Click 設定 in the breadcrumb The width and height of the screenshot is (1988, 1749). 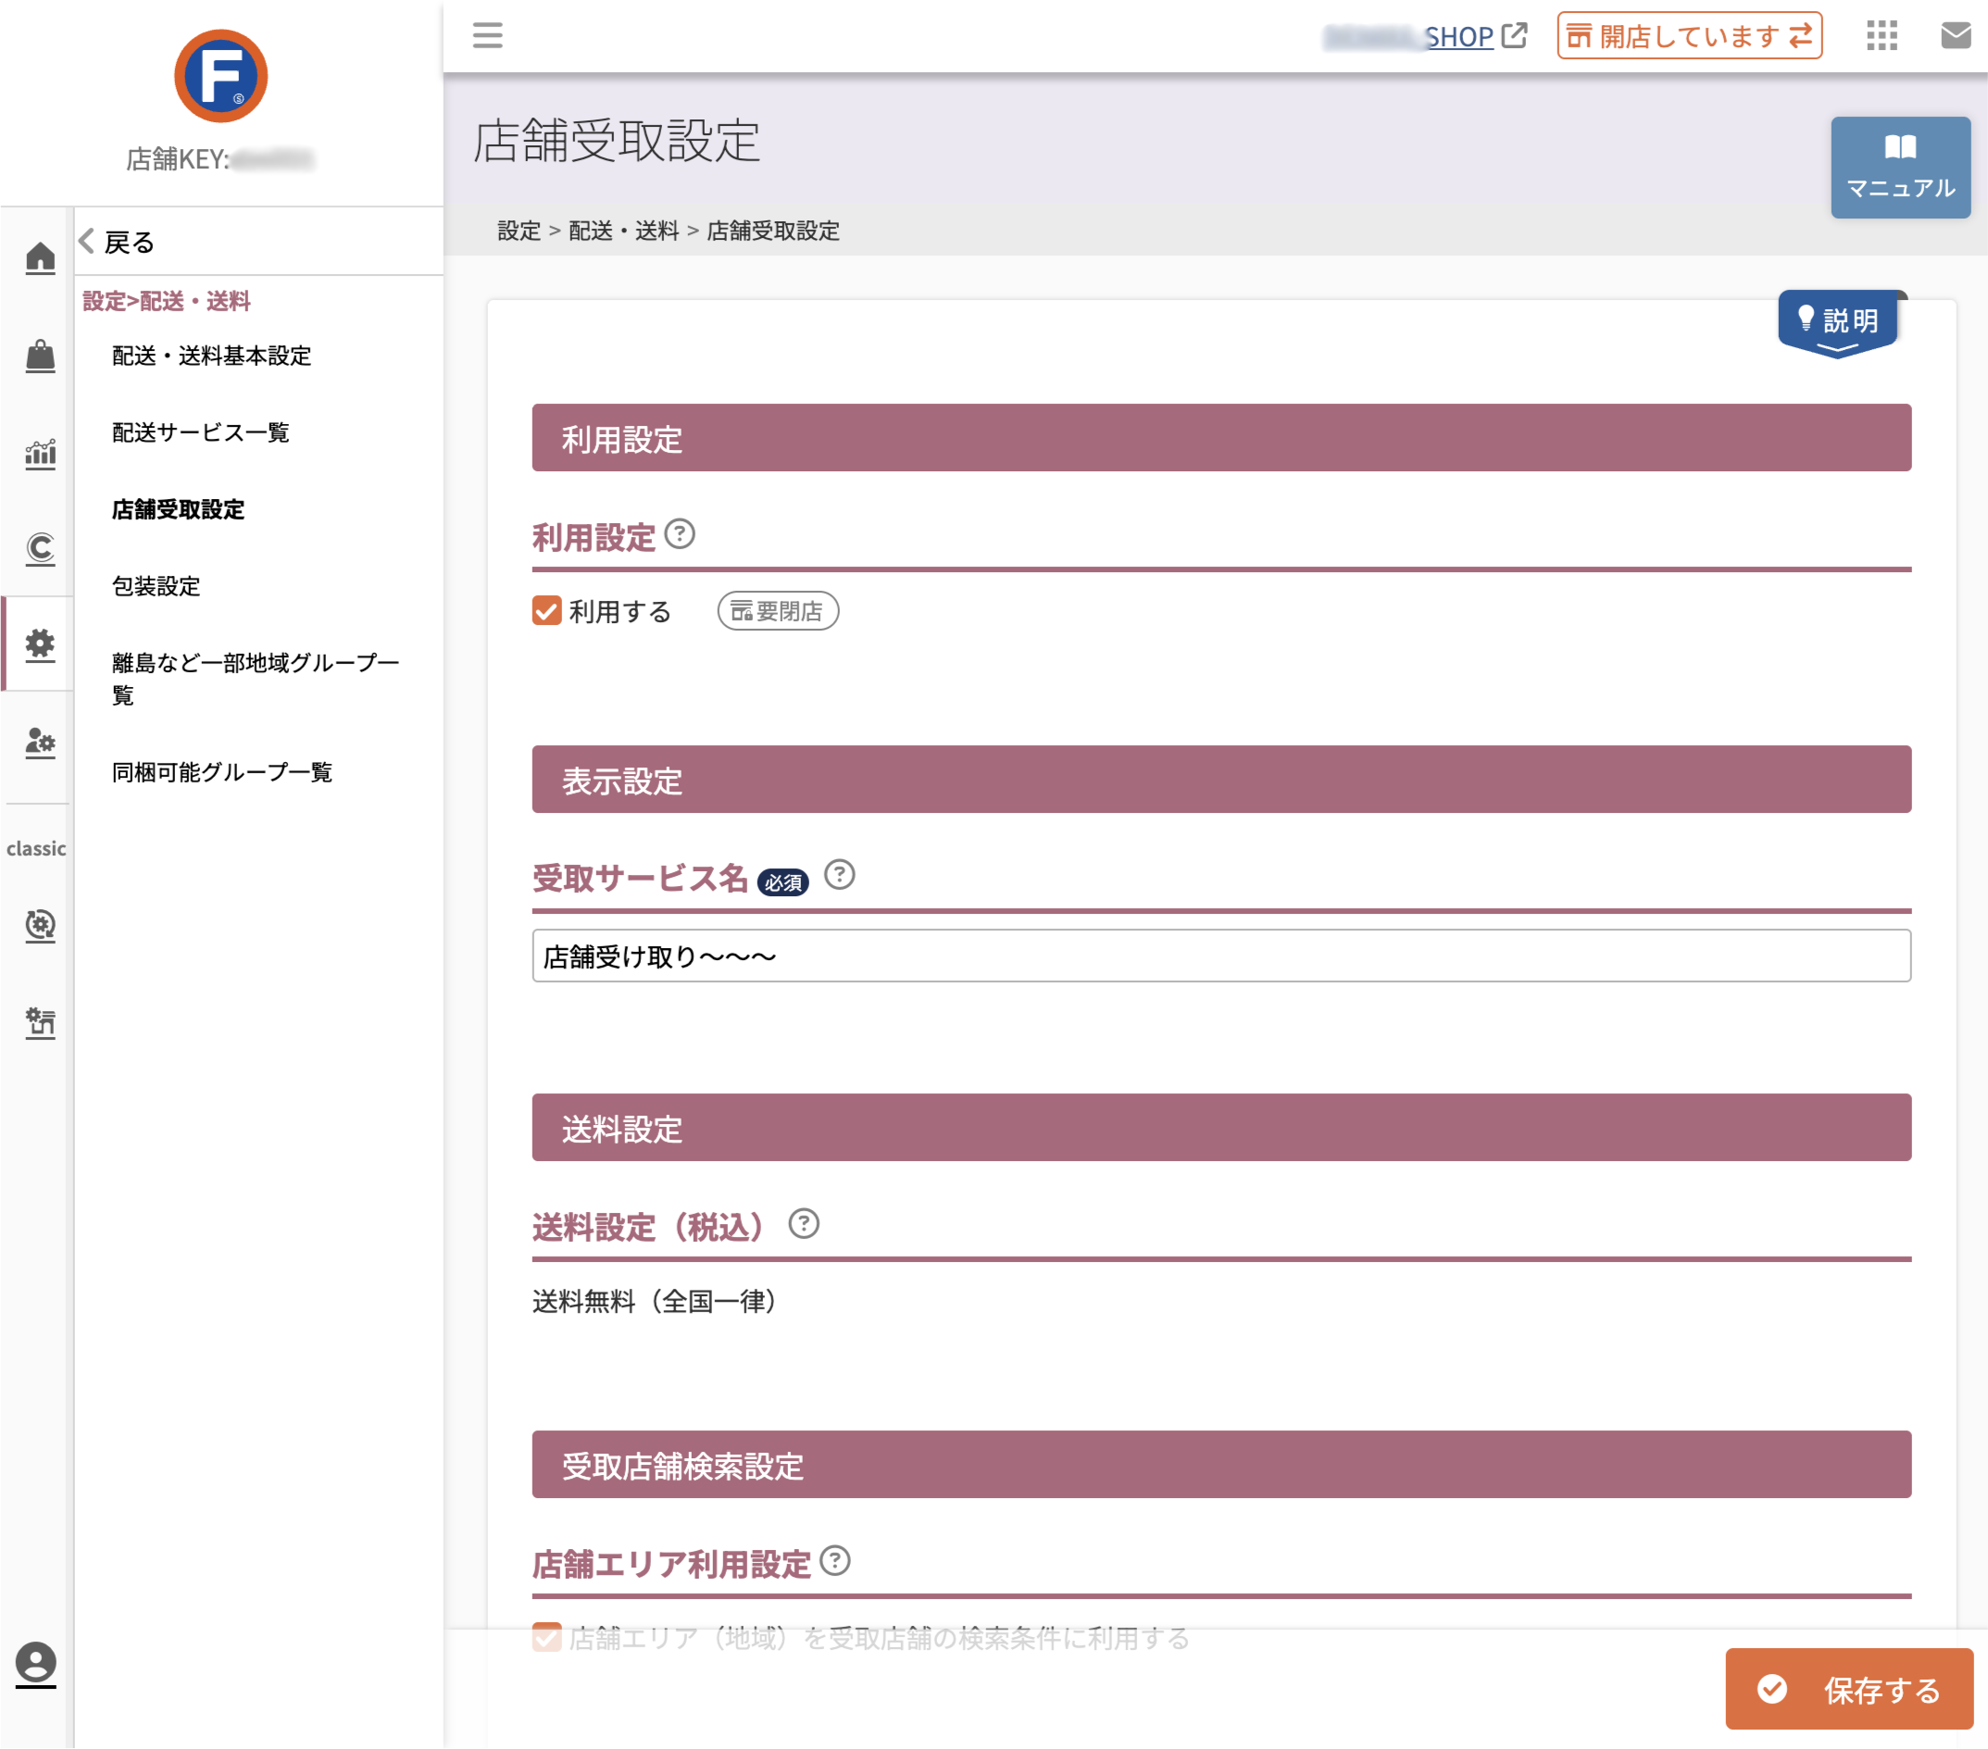(519, 231)
